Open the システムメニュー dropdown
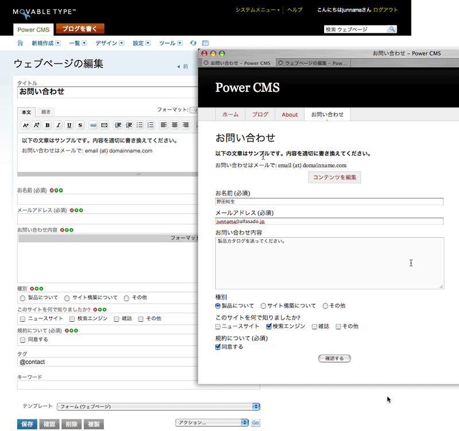459x431 pixels. [258, 10]
